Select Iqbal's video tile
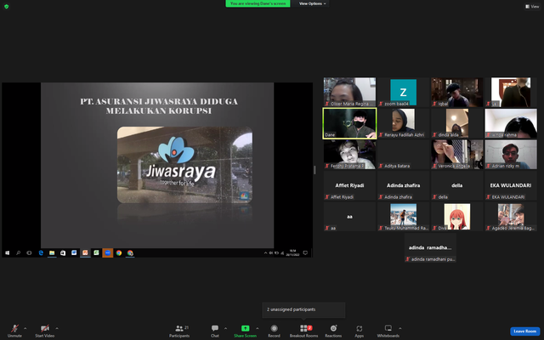Screen dimensions: 544x340 [457, 92]
